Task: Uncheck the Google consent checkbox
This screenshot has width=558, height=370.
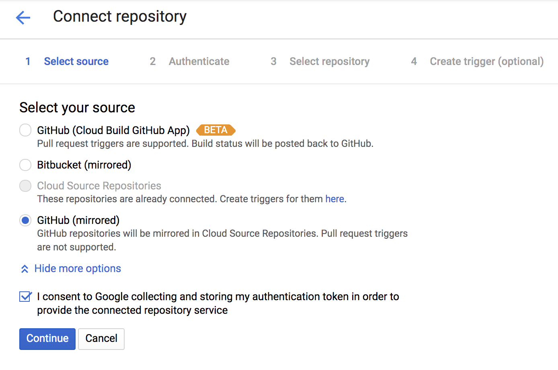Action: click(x=25, y=297)
